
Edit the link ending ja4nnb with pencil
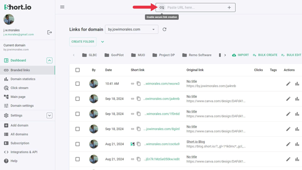click(288, 99)
